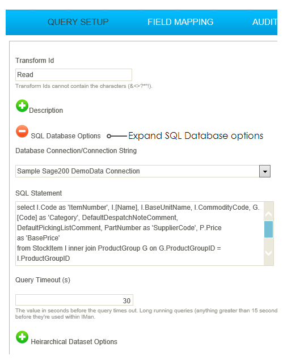Switch to Query Setup tab
The image size is (283, 360).
pyautogui.click(x=78, y=22)
